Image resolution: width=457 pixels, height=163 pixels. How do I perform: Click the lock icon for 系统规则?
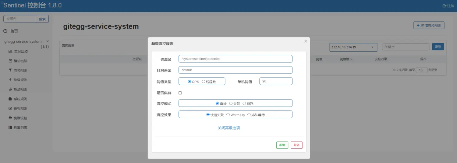point(10,99)
